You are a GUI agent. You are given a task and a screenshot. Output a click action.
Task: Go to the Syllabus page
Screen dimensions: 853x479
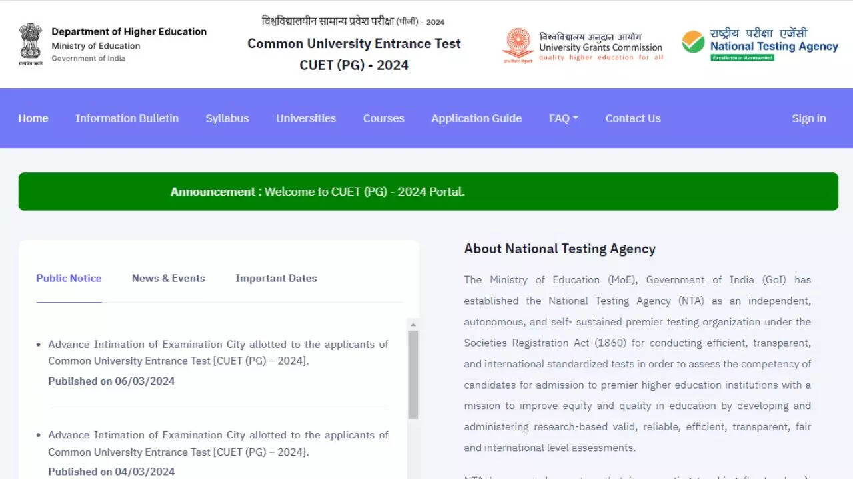tap(227, 118)
